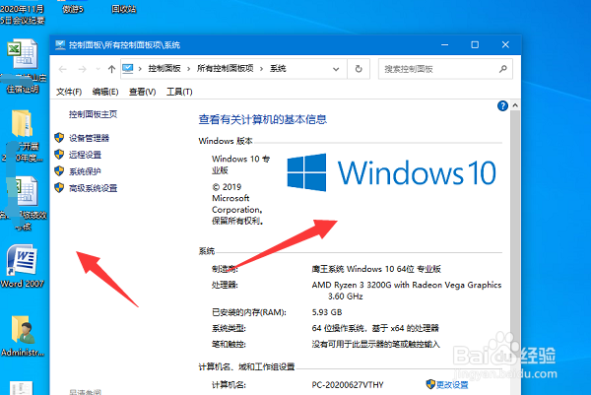
Task: Expand chevron after computer icon in address bar
Action: click(x=140, y=69)
